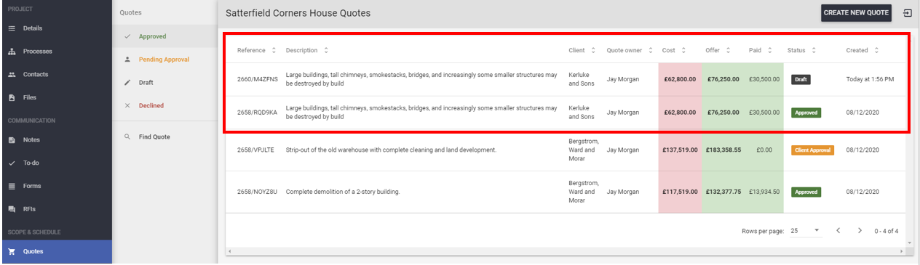This screenshot has height=265, width=920.
Task: Open Notes via its sidebar icon
Action: pyautogui.click(x=12, y=139)
